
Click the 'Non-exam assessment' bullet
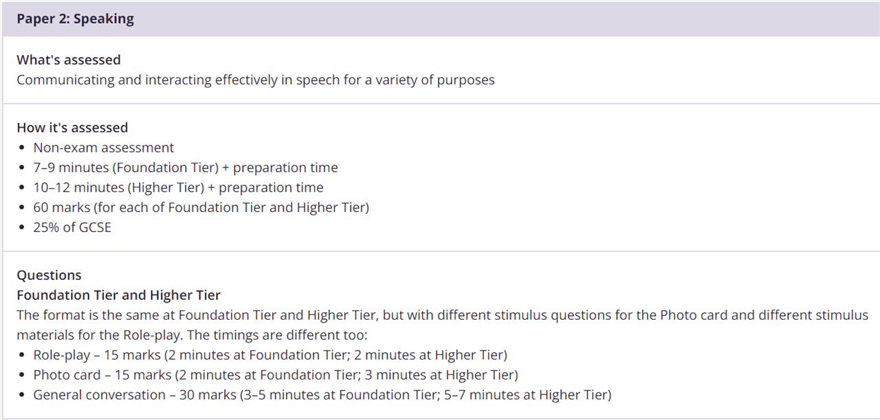pyautogui.click(x=104, y=148)
